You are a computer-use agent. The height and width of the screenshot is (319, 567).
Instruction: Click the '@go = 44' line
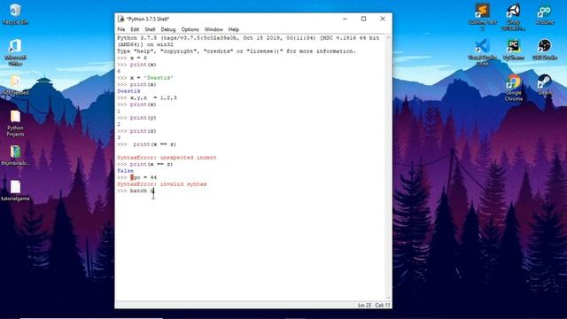pos(137,177)
